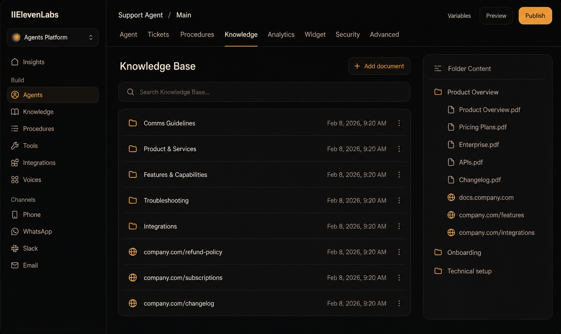Open Insights from the sidebar
The width and height of the screenshot is (561, 334).
28,62
